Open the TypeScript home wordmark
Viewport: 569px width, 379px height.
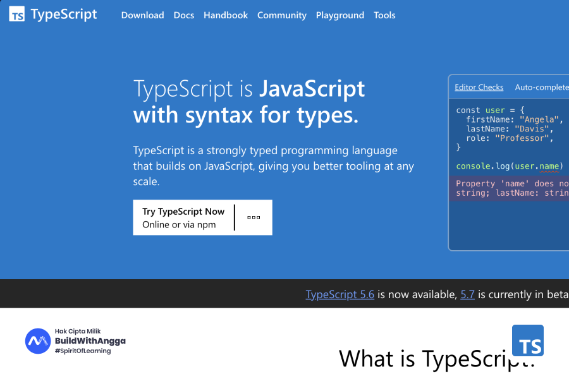[63, 15]
